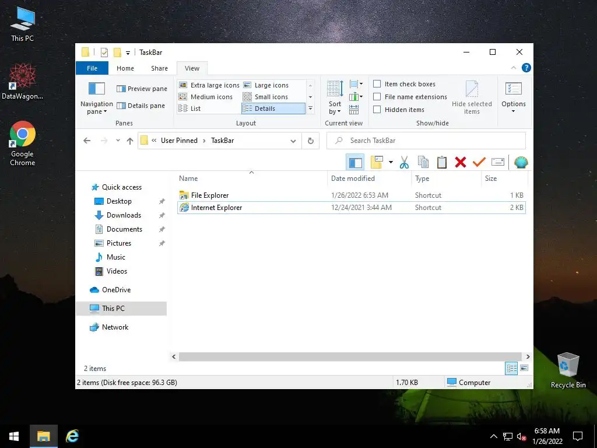Open OneDrive in navigation pane

coord(116,290)
